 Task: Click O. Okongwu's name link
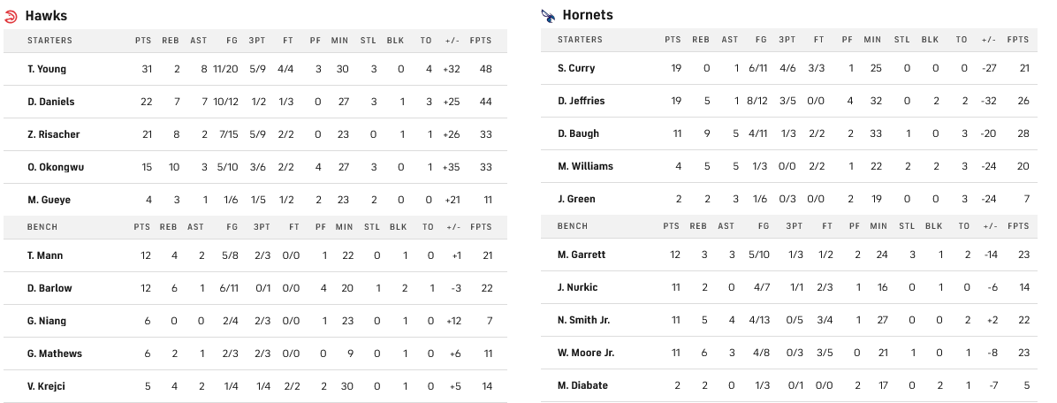point(52,167)
